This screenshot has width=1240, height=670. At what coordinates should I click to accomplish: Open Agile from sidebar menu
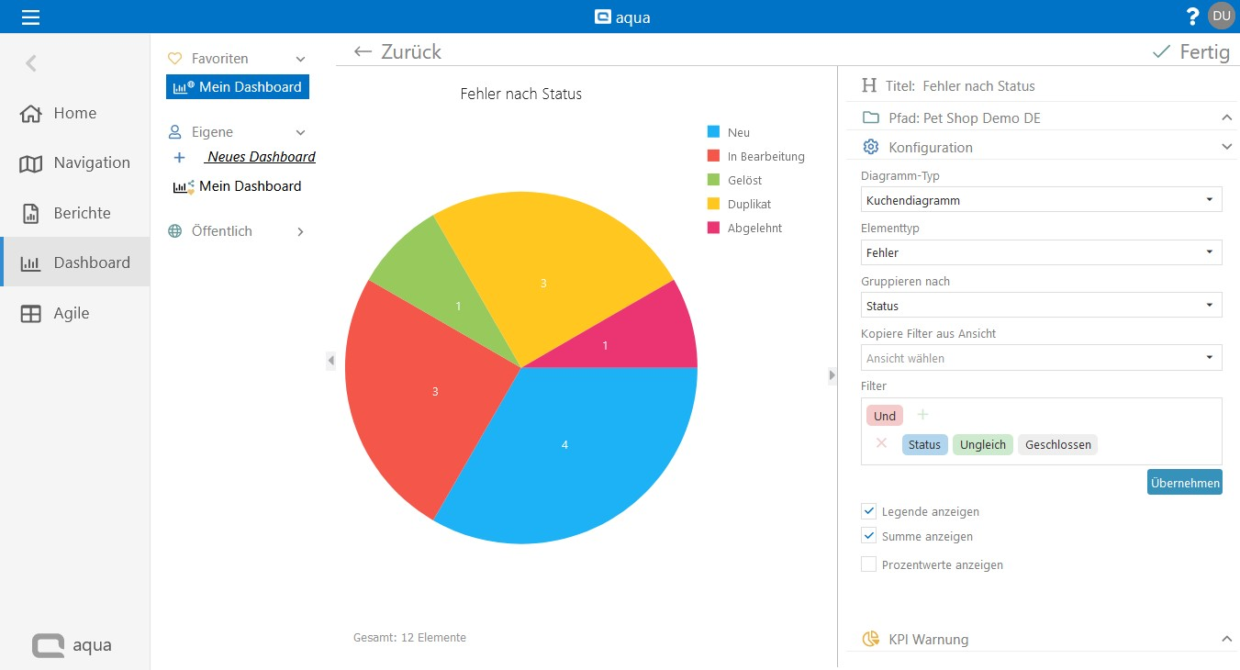[x=71, y=313]
